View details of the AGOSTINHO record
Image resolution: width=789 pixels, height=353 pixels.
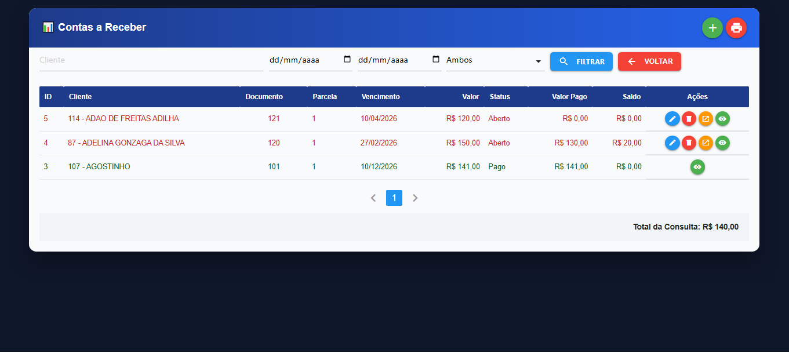pos(697,167)
